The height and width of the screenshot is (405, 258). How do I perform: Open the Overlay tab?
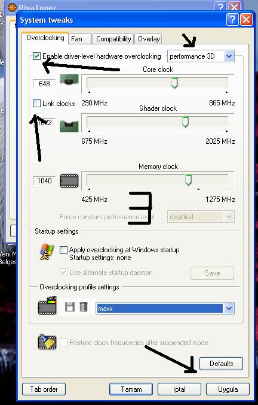pos(149,39)
